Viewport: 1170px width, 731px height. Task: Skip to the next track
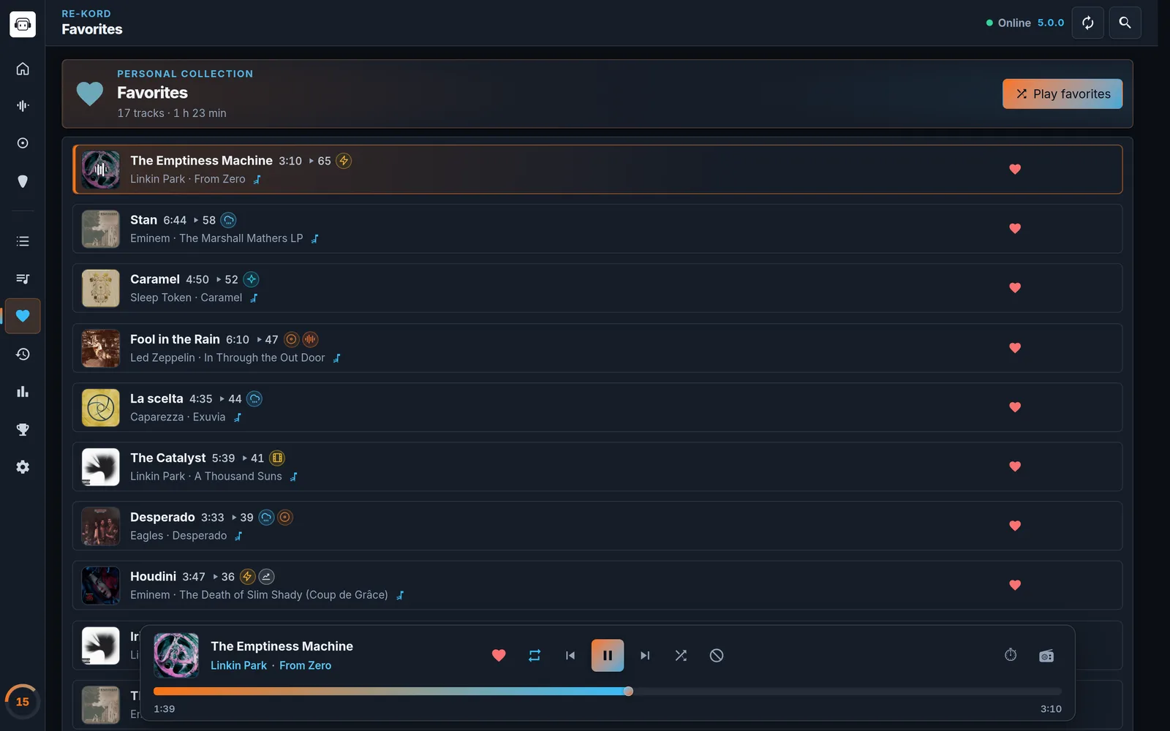pyautogui.click(x=645, y=656)
